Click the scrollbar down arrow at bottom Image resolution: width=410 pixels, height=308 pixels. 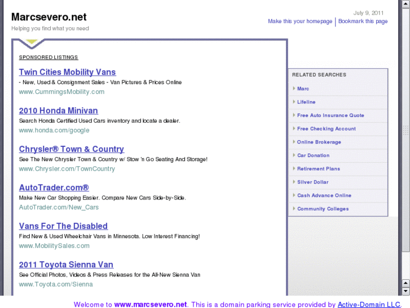coord(405,290)
